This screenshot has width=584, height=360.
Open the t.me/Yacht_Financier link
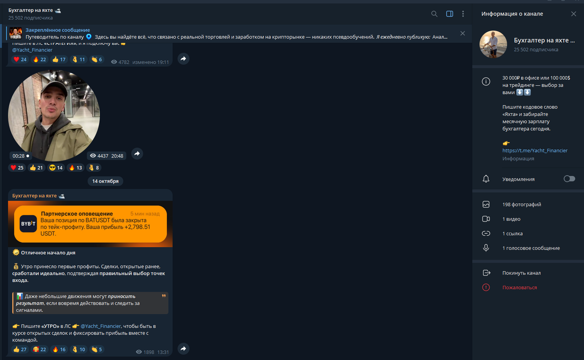coord(534,151)
